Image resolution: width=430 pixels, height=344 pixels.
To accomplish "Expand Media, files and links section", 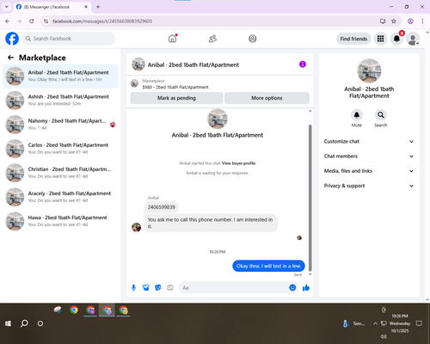I will [x=369, y=171].
